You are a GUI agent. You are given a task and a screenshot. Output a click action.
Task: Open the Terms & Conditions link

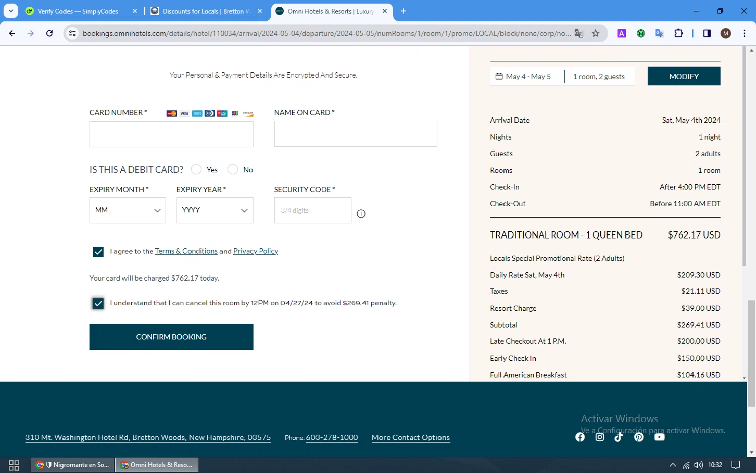(x=186, y=251)
